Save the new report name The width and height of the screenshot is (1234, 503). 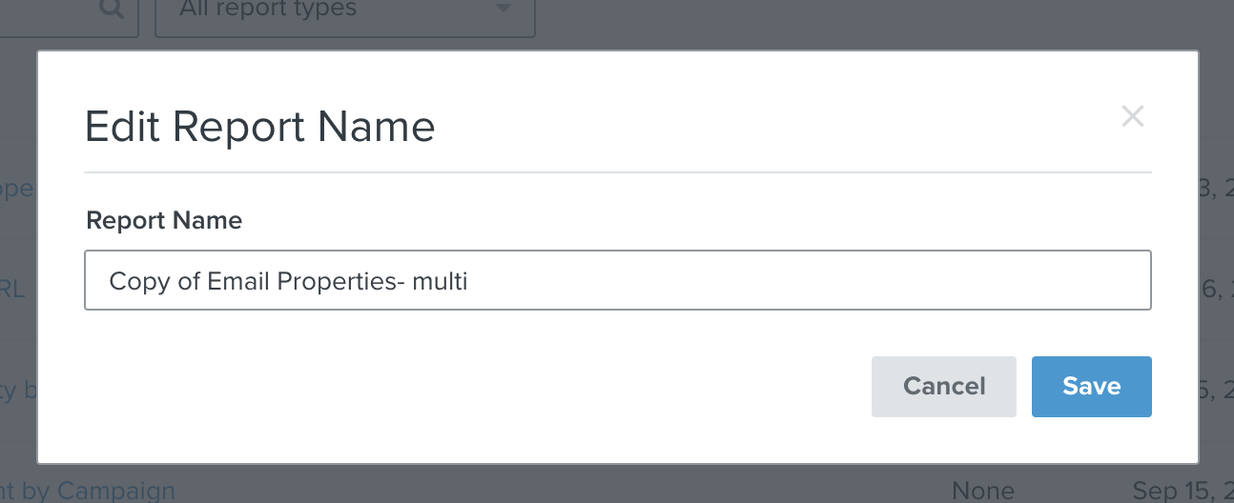click(x=1091, y=387)
